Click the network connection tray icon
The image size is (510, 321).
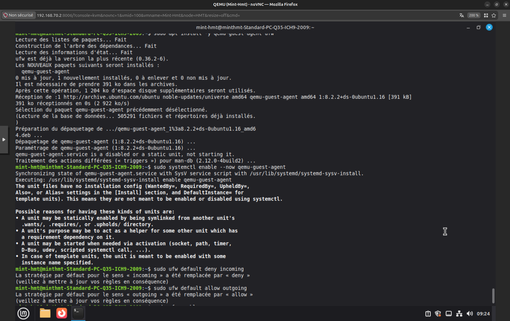459,314
